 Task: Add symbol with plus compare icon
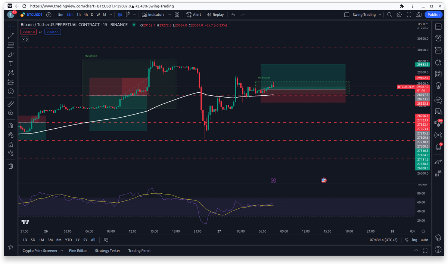(x=49, y=15)
